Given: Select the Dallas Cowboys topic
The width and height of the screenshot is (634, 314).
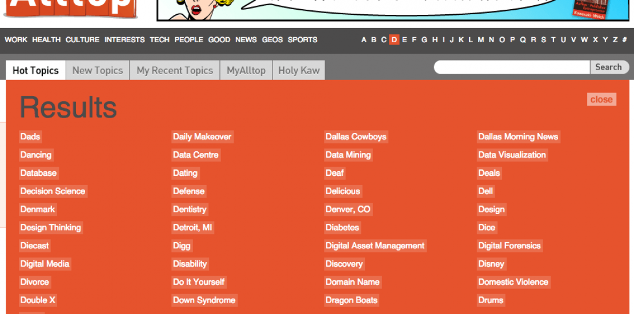Looking at the screenshot, I should [356, 136].
